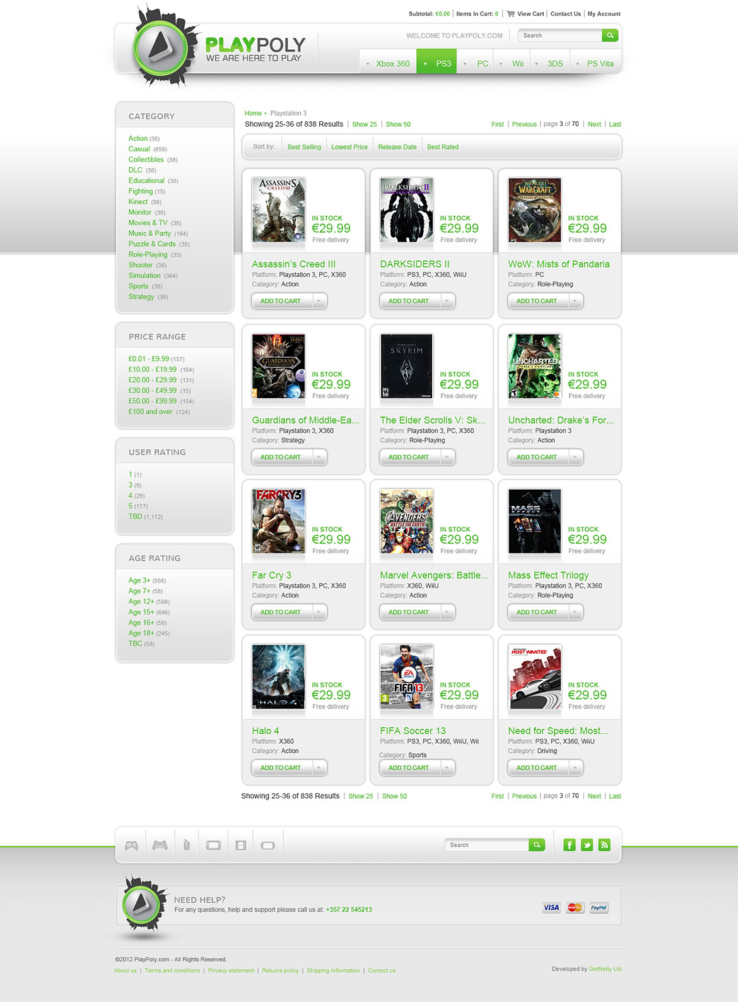Expand the Wii menu arrow
The height and width of the screenshot is (1002, 738).
coord(501,64)
